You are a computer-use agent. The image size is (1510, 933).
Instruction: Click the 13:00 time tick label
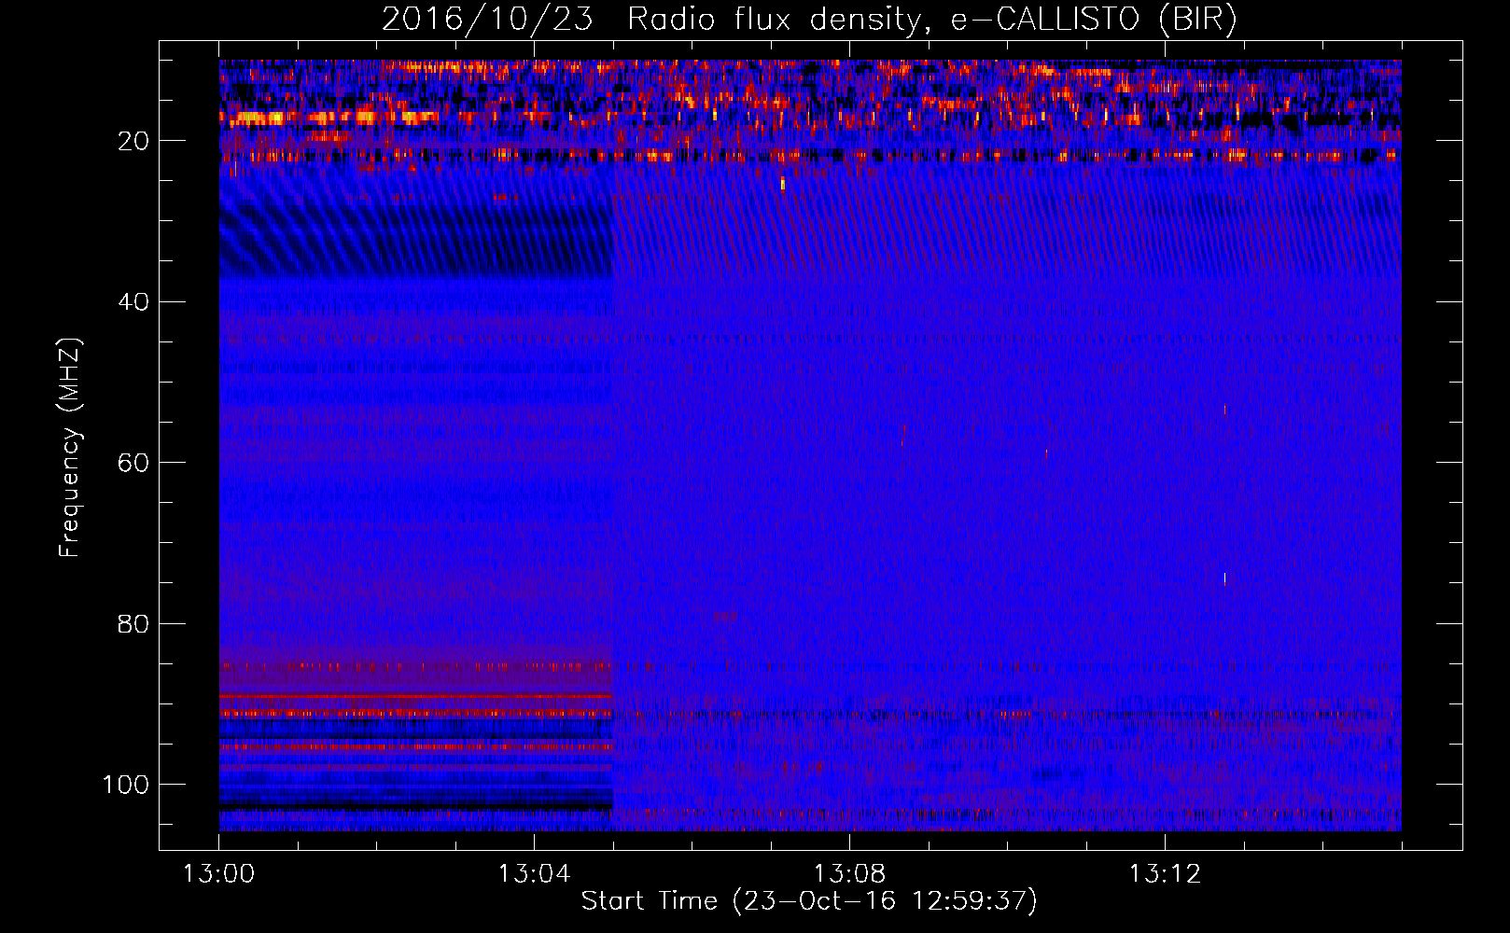219,874
